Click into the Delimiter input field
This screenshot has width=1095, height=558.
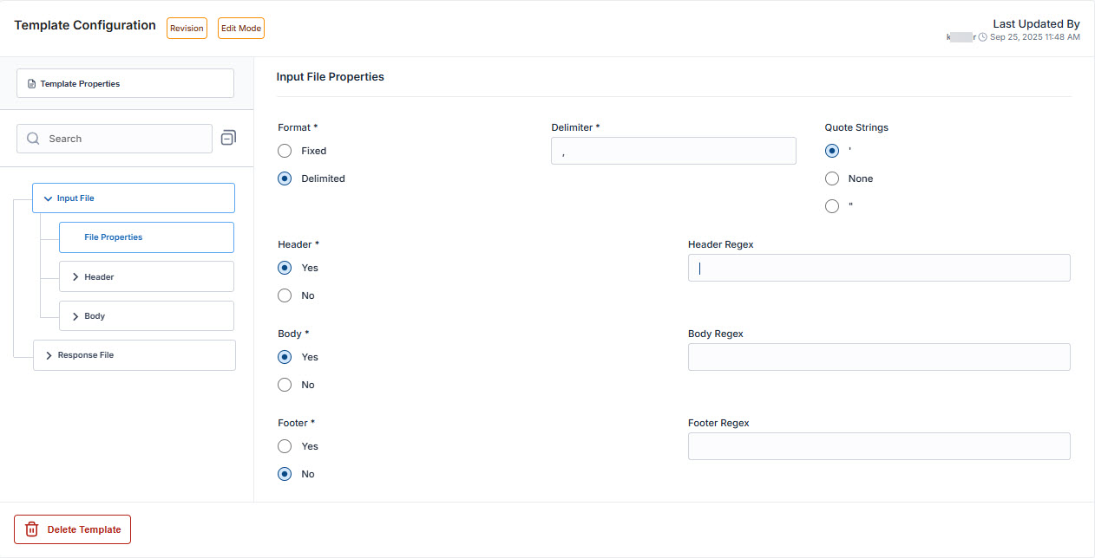[x=673, y=151]
